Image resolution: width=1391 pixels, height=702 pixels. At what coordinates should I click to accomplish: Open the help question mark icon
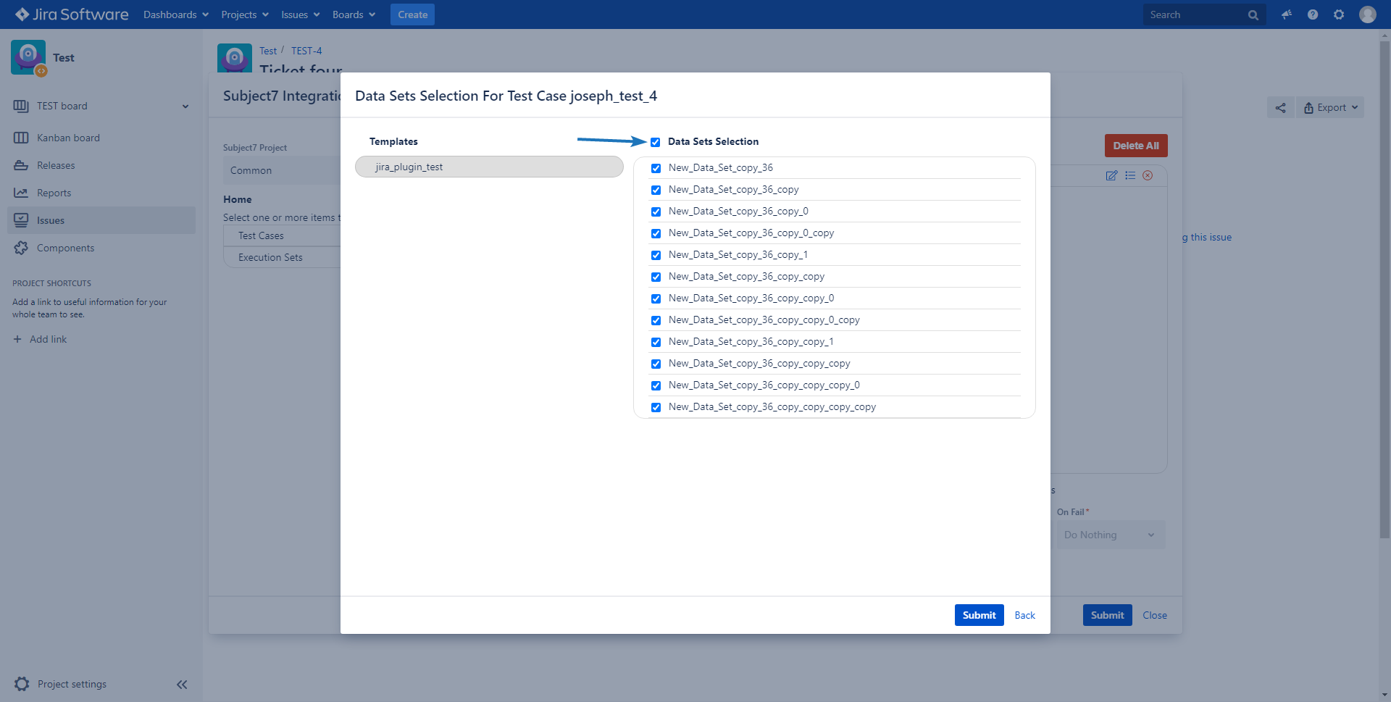click(x=1313, y=14)
